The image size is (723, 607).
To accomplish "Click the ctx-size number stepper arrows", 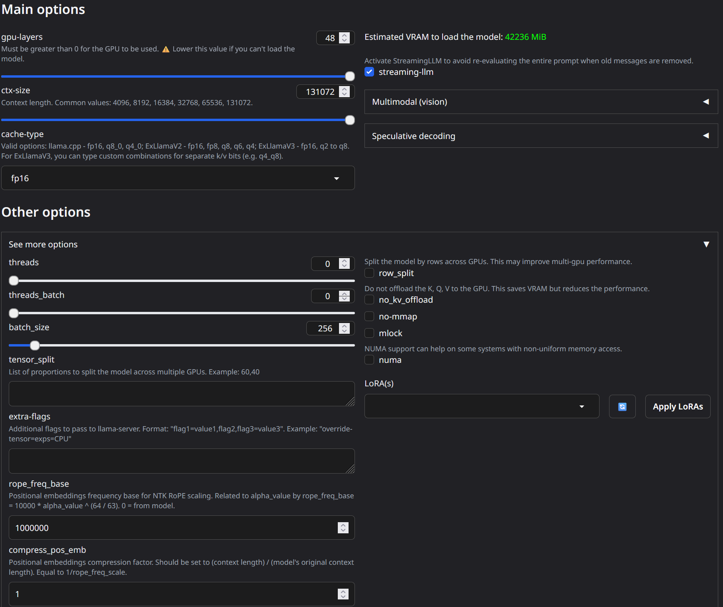I will coord(345,92).
